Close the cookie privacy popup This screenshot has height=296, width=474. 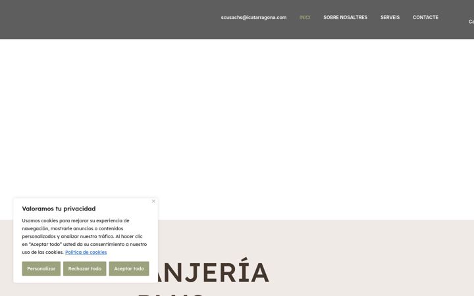153,201
